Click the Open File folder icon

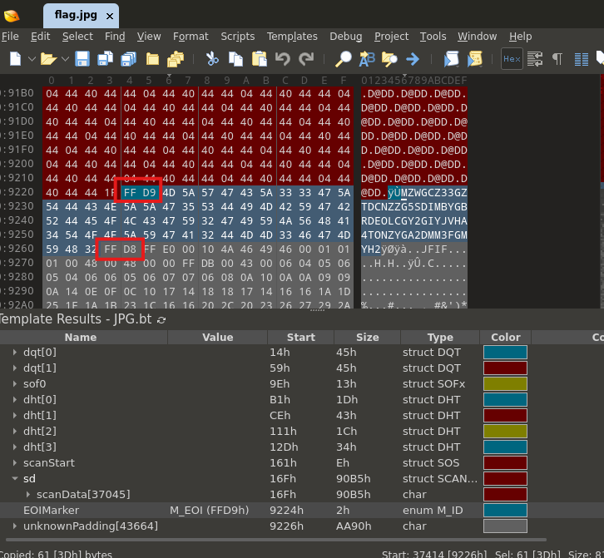click(x=48, y=59)
